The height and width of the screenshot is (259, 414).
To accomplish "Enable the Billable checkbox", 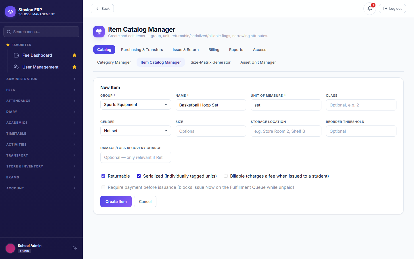I will click(225, 176).
